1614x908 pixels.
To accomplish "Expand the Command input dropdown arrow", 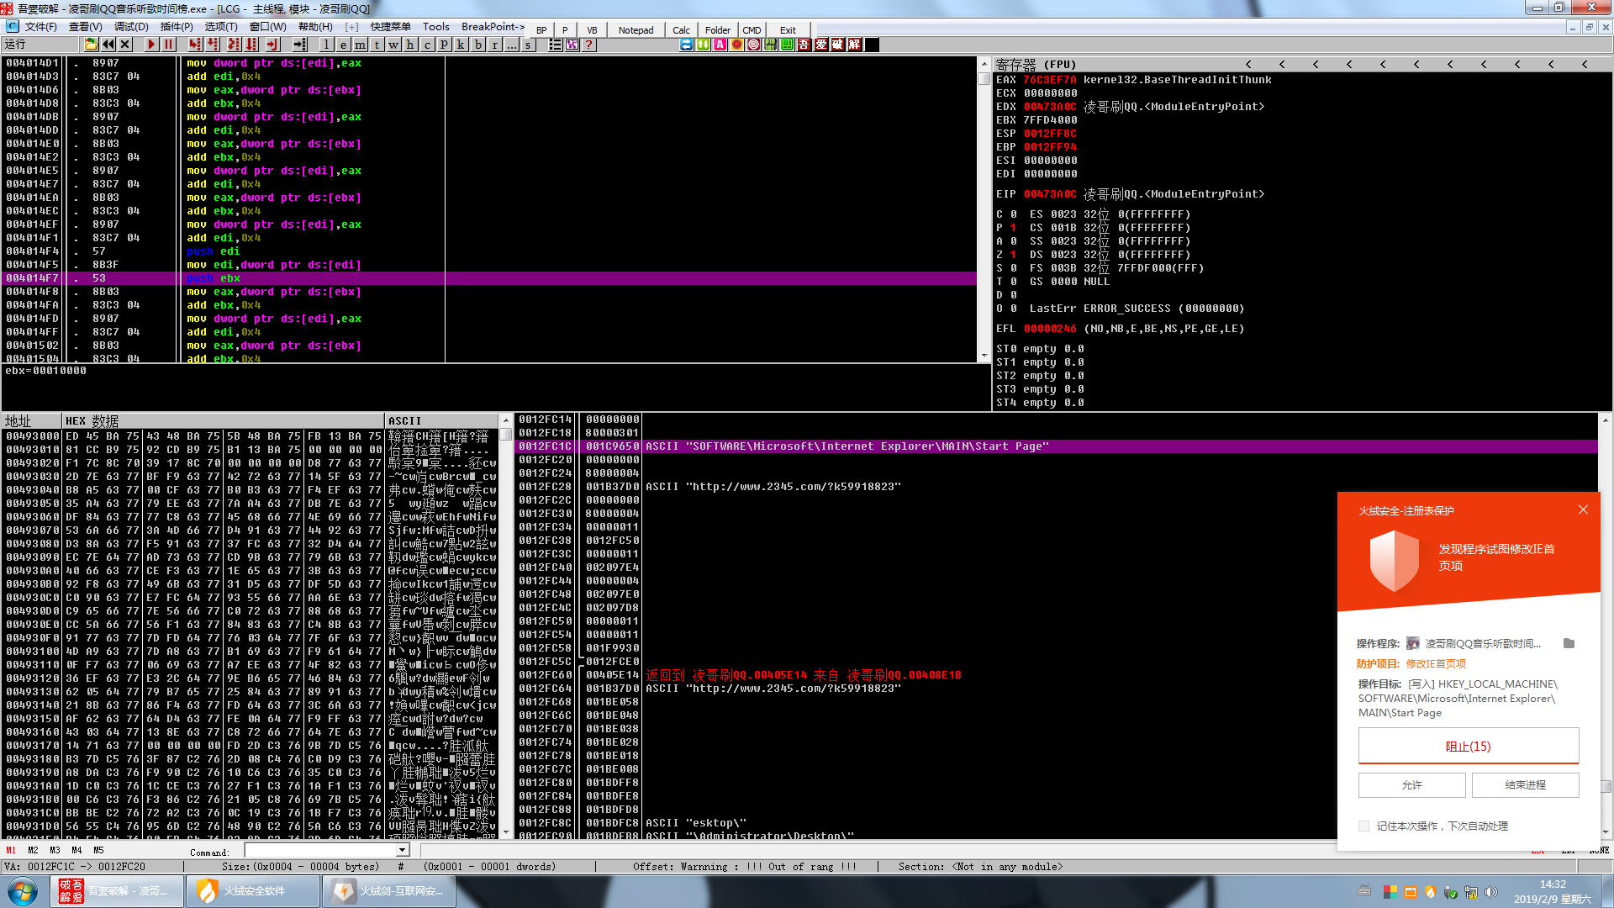I will click(402, 850).
